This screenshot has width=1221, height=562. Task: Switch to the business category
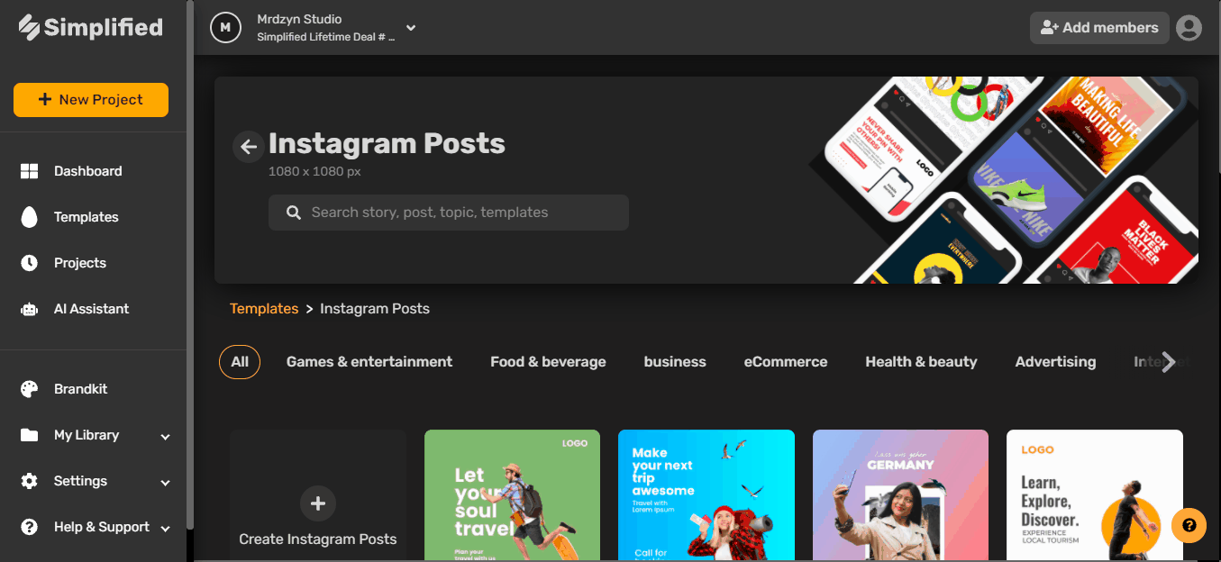coord(675,362)
